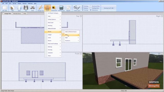Open the fascia Fasteners submenu

click(71, 41)
